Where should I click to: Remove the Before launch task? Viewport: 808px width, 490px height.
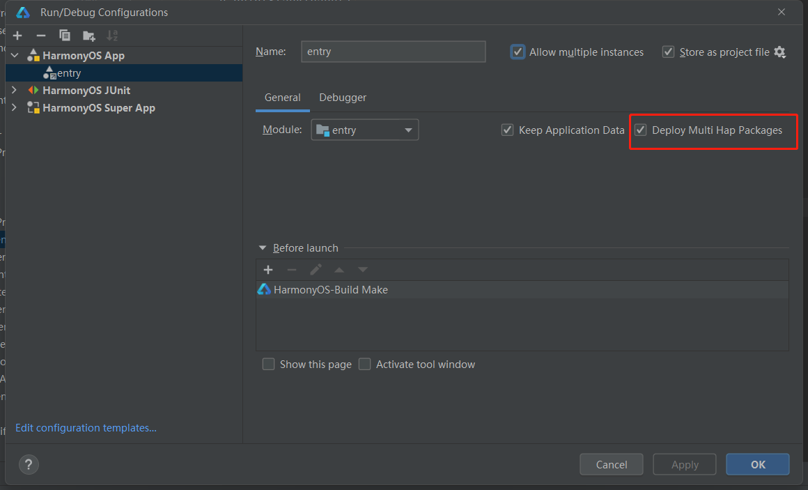point(292,270)
